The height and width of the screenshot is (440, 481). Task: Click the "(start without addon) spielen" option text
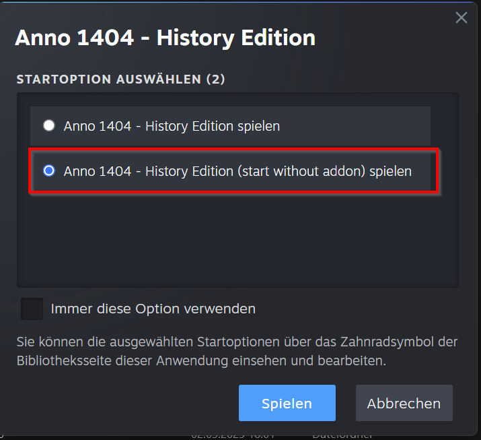324,171
